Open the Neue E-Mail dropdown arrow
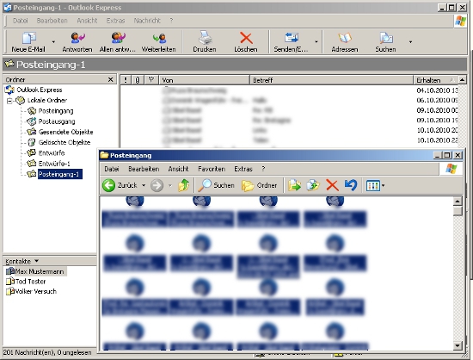This screenshot has height=360, width=473. tap(53, 42)
